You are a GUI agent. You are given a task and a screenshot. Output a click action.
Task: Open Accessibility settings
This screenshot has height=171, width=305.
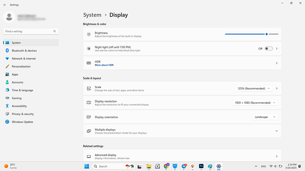31,106
